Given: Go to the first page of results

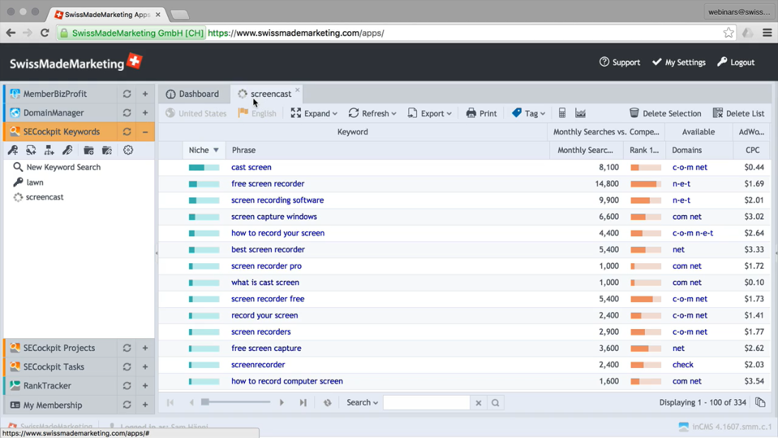Looking at the screenshot, I should click(x=170, y=403).
